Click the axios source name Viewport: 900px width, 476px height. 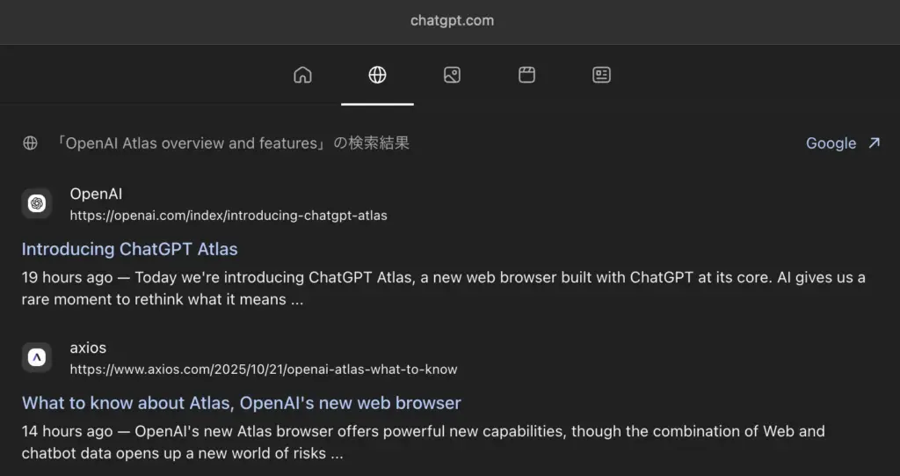click(x=88, y=348)
